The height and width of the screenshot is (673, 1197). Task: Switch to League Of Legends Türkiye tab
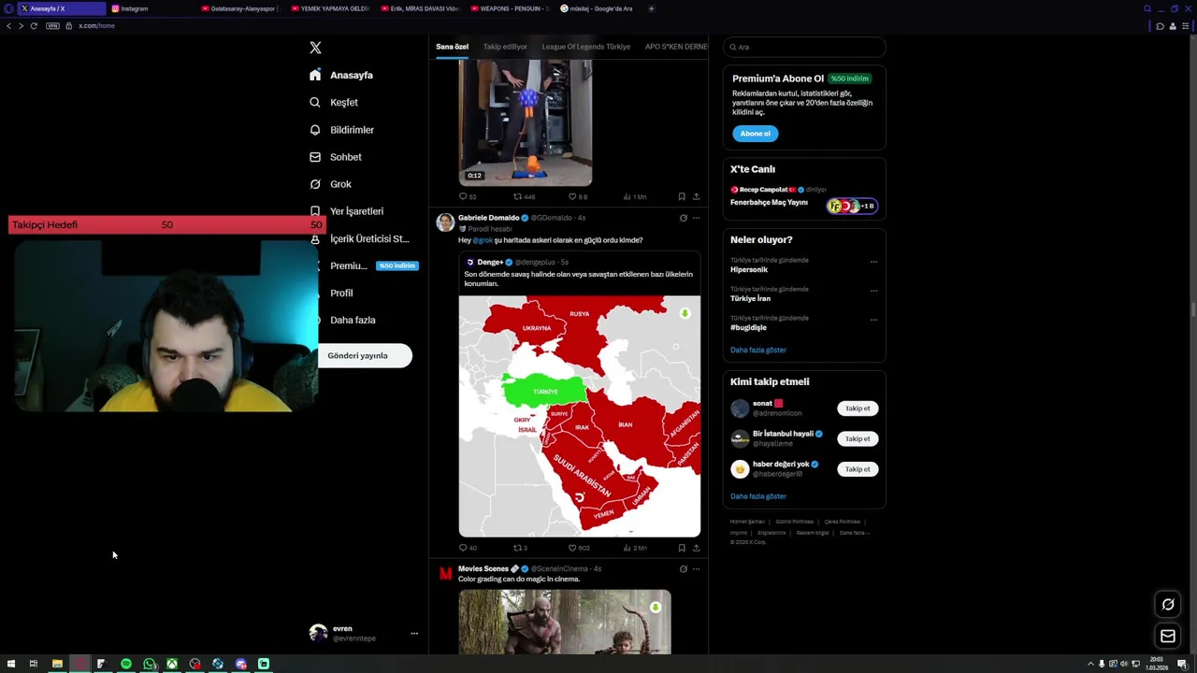pos(585,47)
